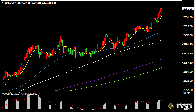
Task: Select the 2323.60 price axis label
Action: tap(187, 54)
